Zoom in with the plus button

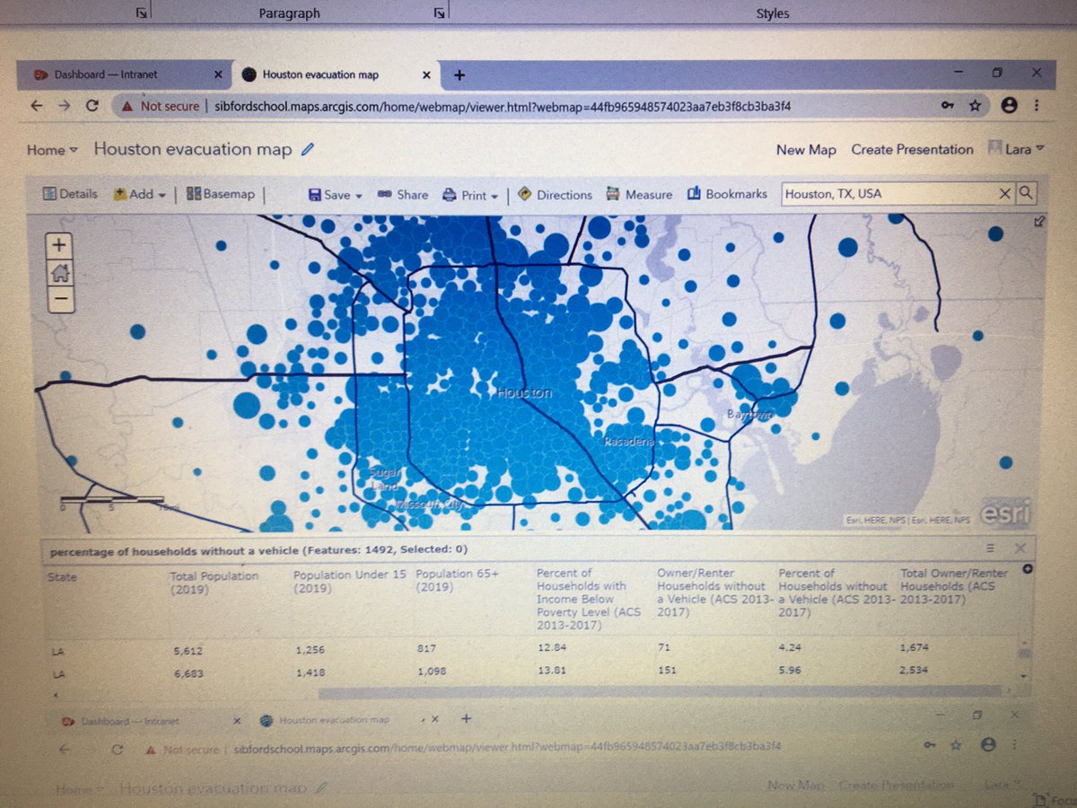click(59, 245)
